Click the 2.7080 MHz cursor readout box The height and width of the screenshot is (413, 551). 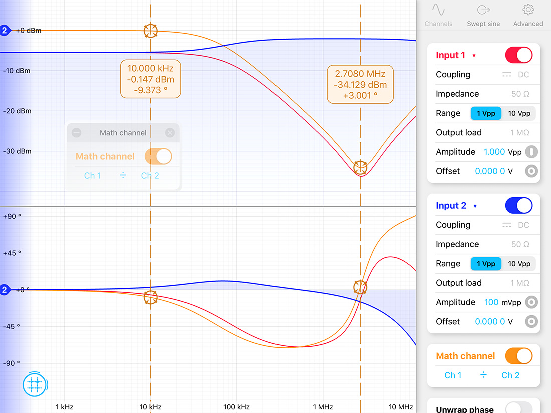point(360,84)
